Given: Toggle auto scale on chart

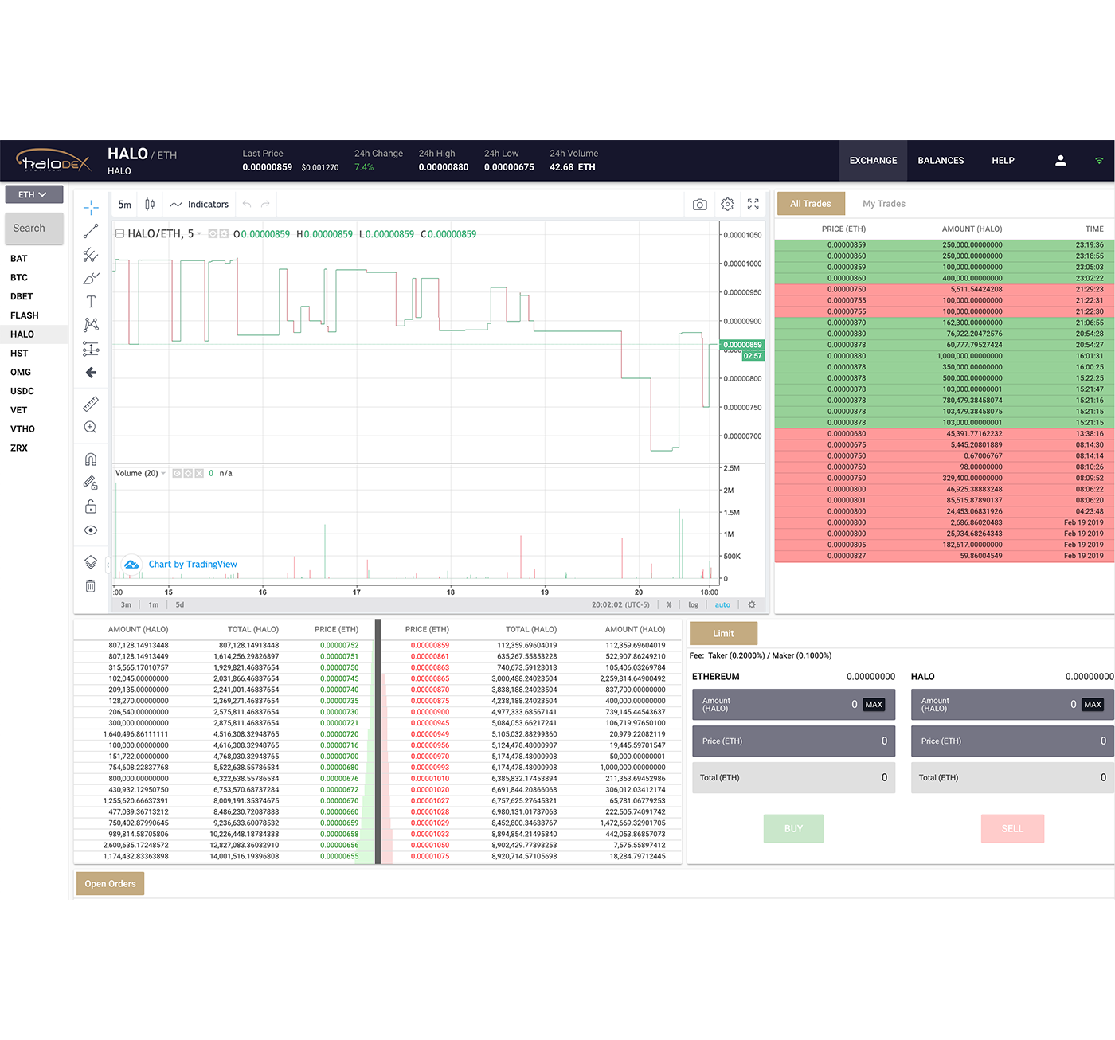Looking at the screenshot, I should (722, 605).
